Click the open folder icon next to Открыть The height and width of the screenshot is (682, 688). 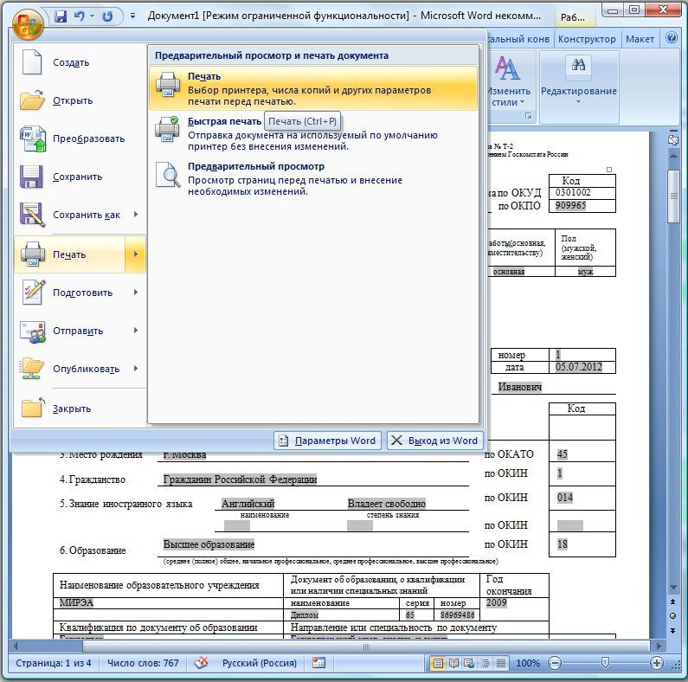32,100
